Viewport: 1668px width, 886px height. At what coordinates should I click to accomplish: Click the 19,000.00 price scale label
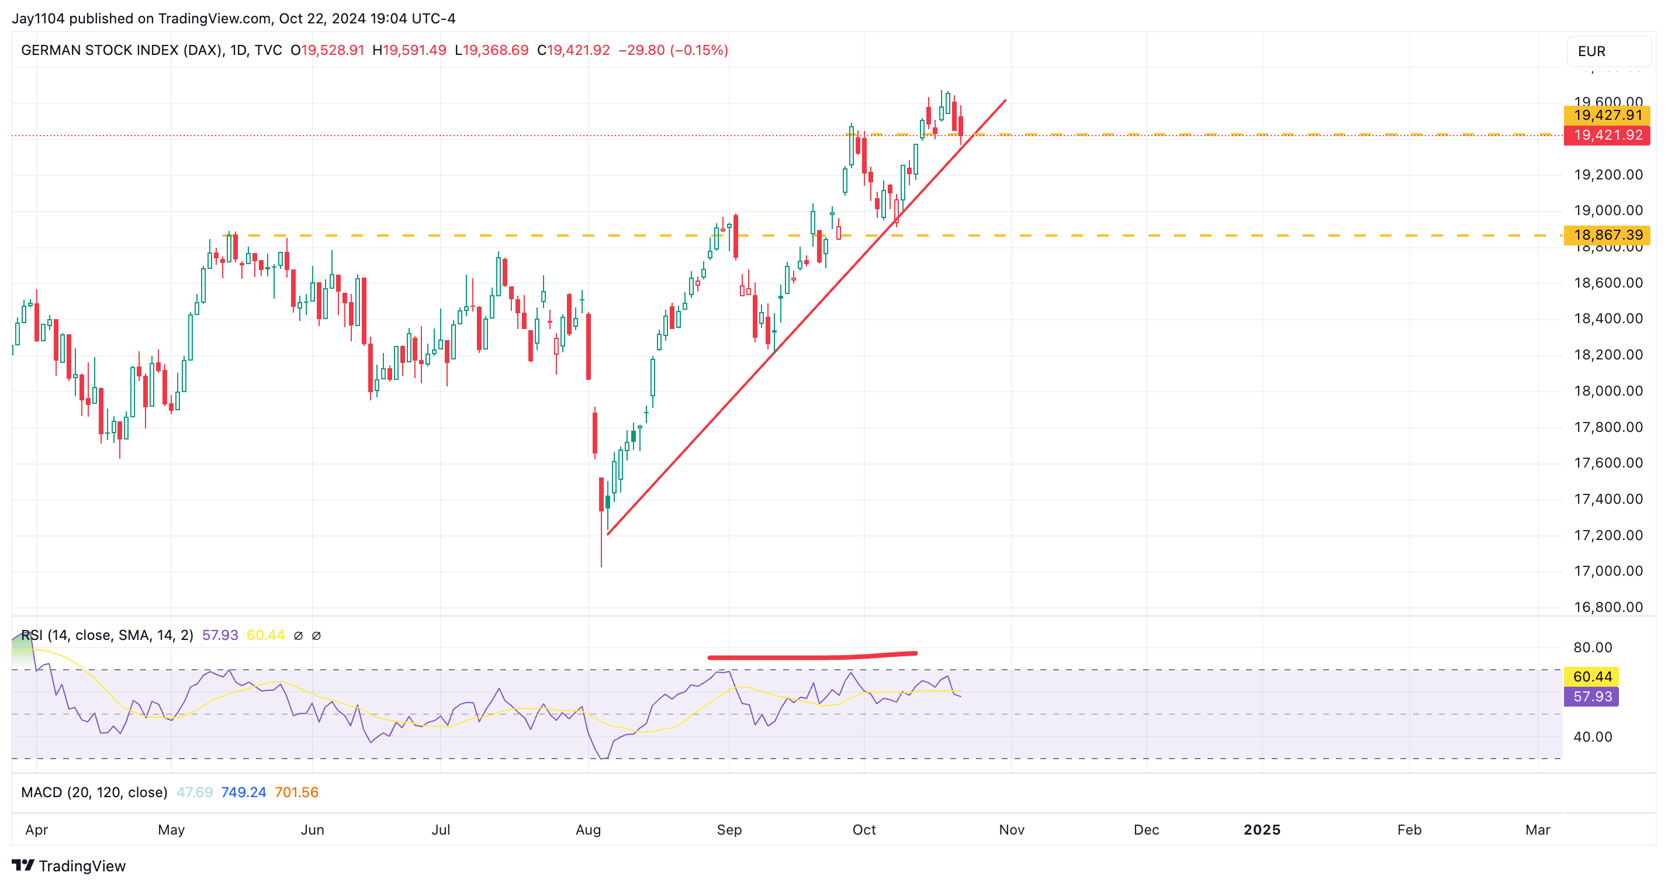(x=1608, y=210)
